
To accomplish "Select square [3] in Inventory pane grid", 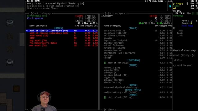I will [169, 21].
